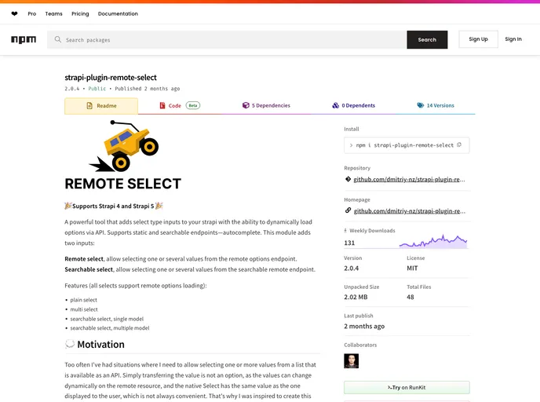Open the Repository GitHub link
Viewport: 540px width, 402px height.
(409, 180)
